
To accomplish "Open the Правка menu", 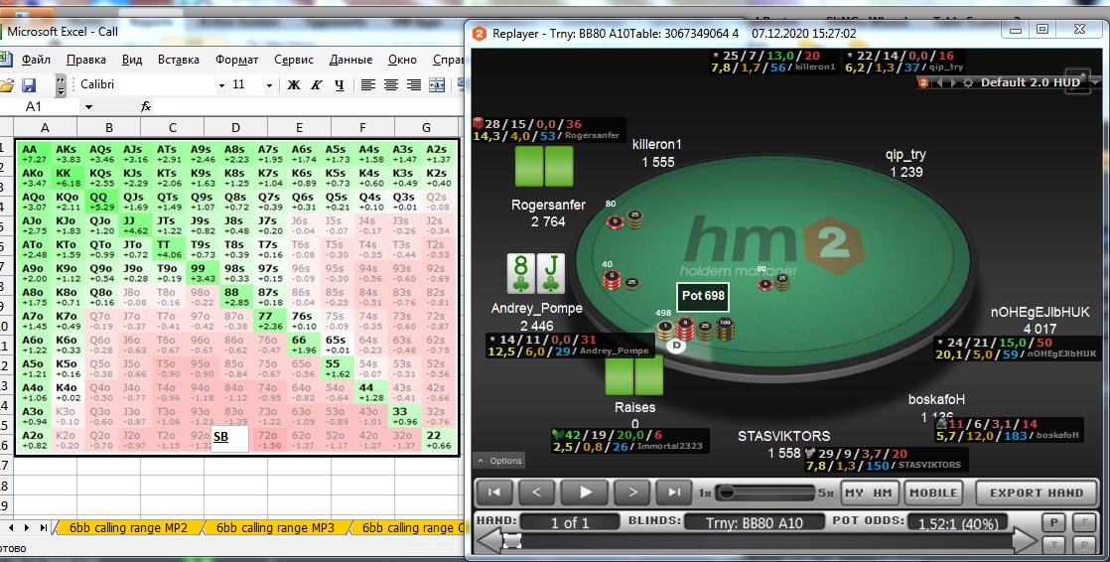I will [86, 60].
